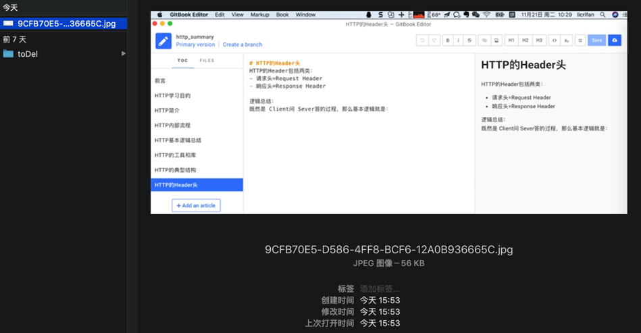The width and height of the screenshot is (641, 333).
Task: Click the Create a branch link
Action: pos(242,45)
